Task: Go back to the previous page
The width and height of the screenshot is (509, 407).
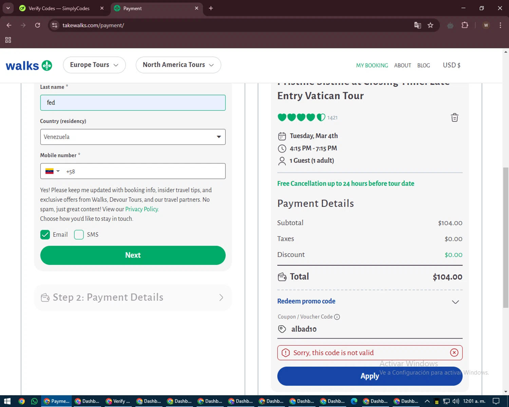Action: coord(9,25)
